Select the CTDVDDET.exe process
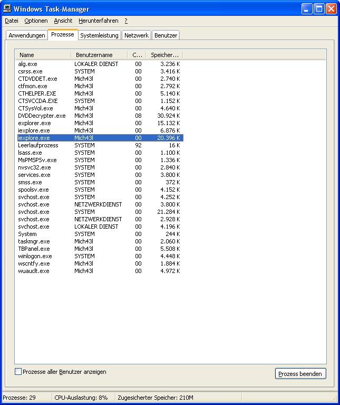 [100, 79]
